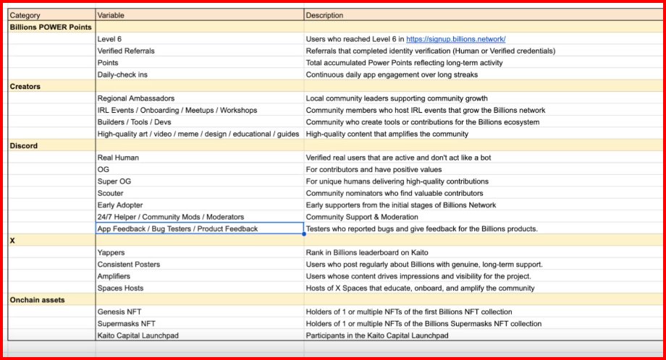
Task: Select the 'IRL Events / Onboarding / Meetups / Workshops' cell
Action: 200,110
